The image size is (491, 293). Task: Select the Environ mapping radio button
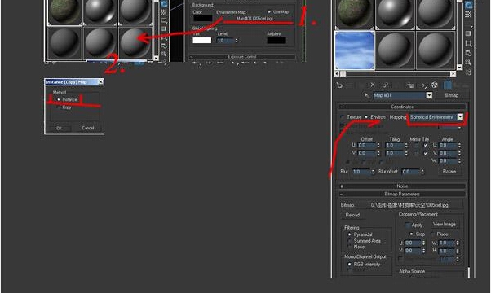point(366,117)
